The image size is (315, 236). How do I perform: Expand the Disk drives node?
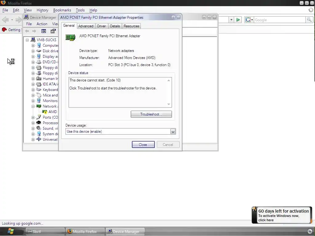click(33, 51)
